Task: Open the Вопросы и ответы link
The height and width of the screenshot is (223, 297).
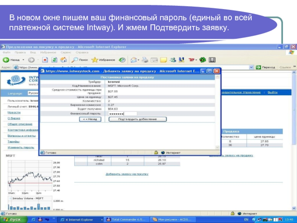Action: coord(22,136)
